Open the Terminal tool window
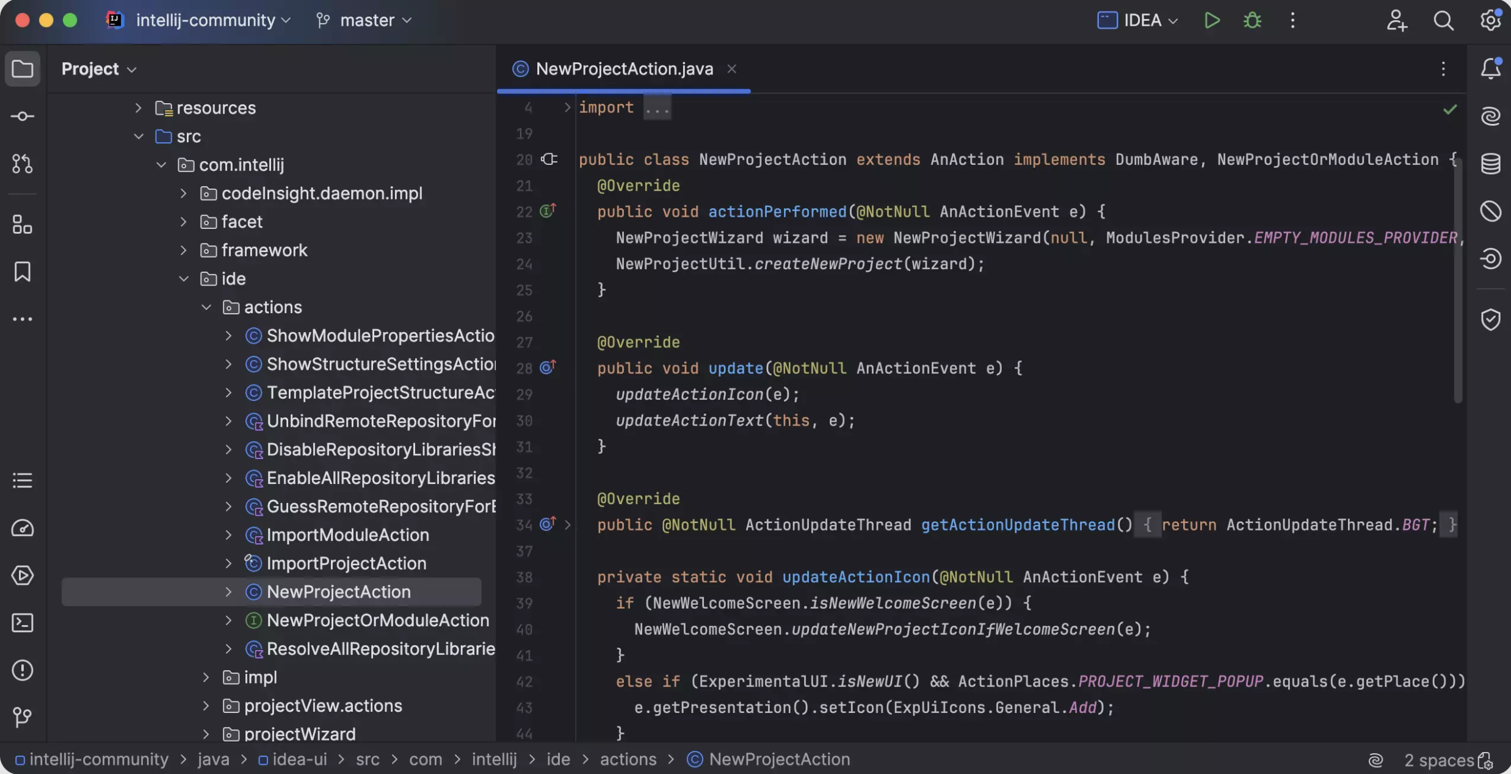This screenshot has height=774, width=1511. coord(22,623)
